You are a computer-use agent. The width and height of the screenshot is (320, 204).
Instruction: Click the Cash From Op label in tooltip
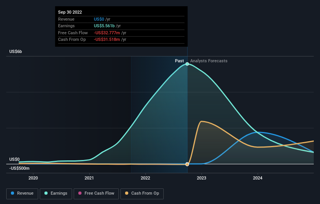pos(72,40)
